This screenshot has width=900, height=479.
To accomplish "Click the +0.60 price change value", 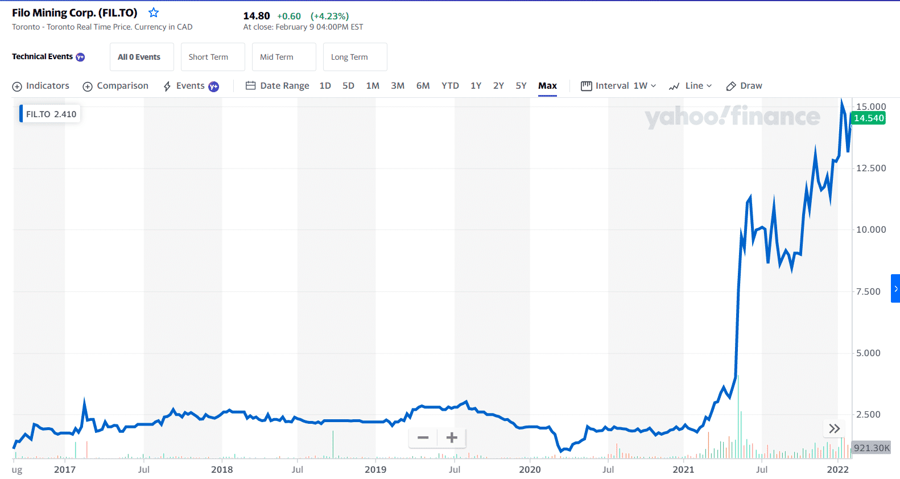I will (x=289, y=16).
